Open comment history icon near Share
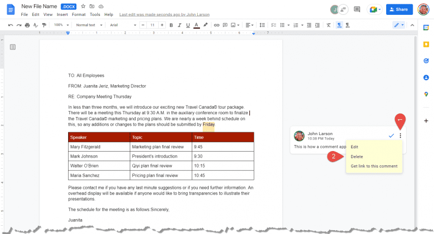This screenshot has width=434, height=234. pyautogui.click(x=357, y=9)
